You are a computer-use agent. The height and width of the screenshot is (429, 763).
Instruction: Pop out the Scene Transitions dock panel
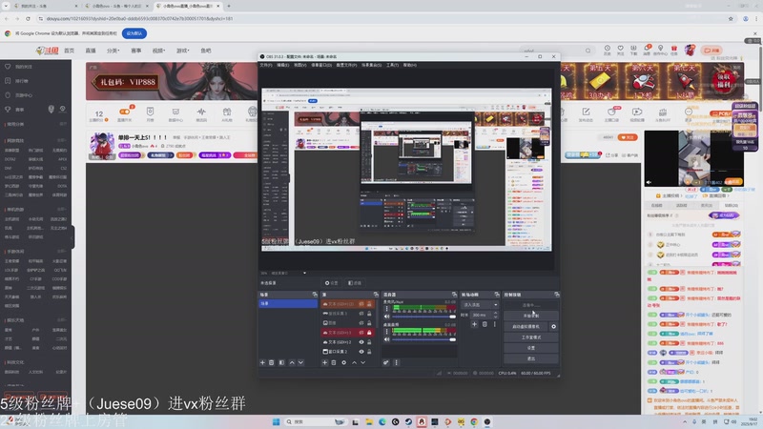coord(496,295)
